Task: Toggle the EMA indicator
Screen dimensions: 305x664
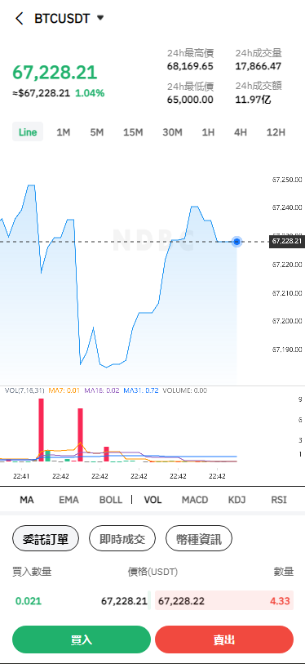Action: (69, 500)
